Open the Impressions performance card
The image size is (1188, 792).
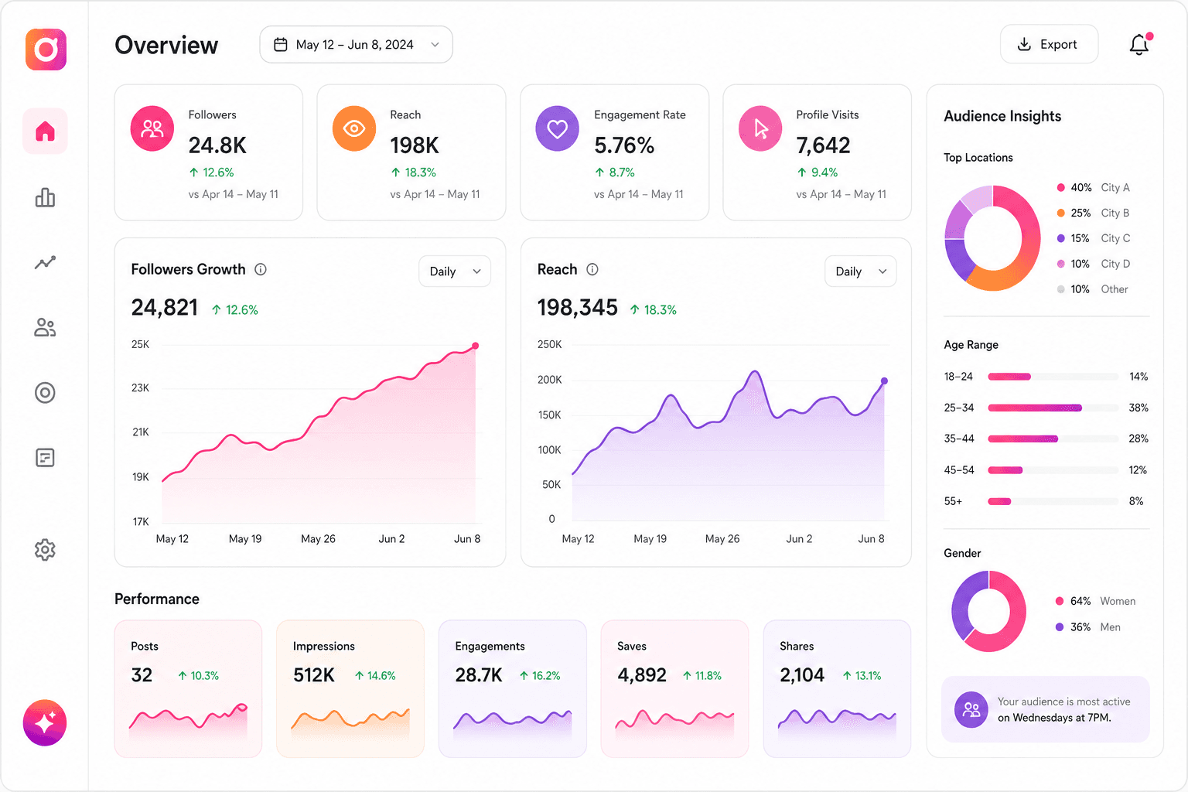pos(350,688)
